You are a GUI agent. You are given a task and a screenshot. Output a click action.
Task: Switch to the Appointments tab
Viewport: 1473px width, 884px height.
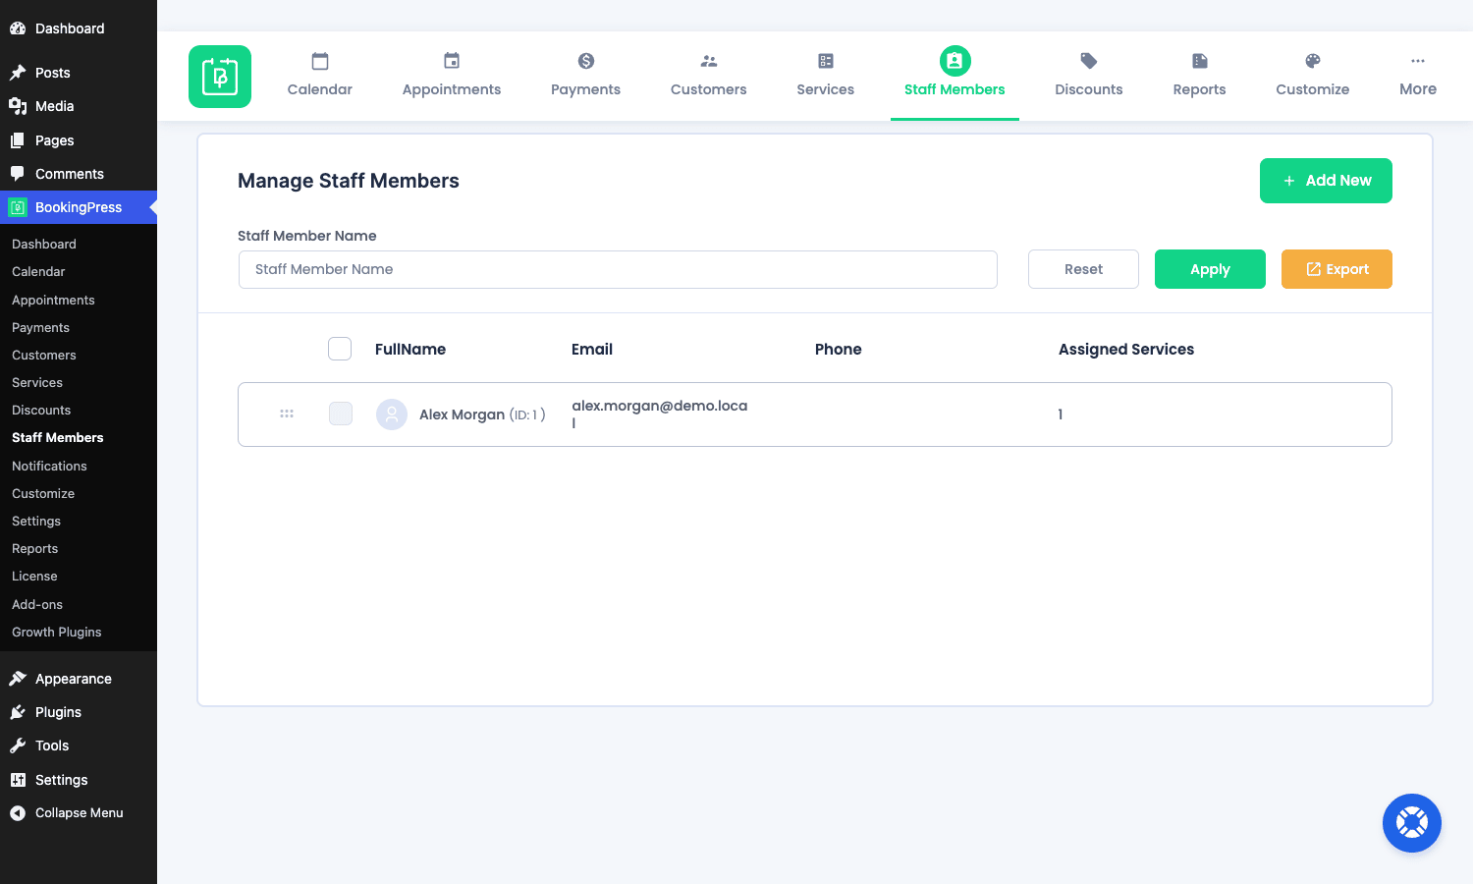[x=452, y=77]
